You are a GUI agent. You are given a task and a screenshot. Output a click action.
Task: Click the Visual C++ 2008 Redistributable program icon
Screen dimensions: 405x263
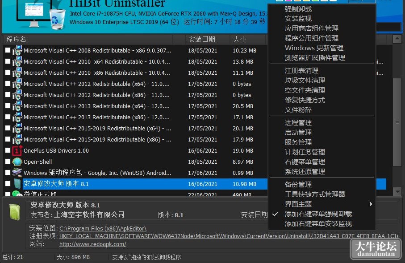click(17, 50)
